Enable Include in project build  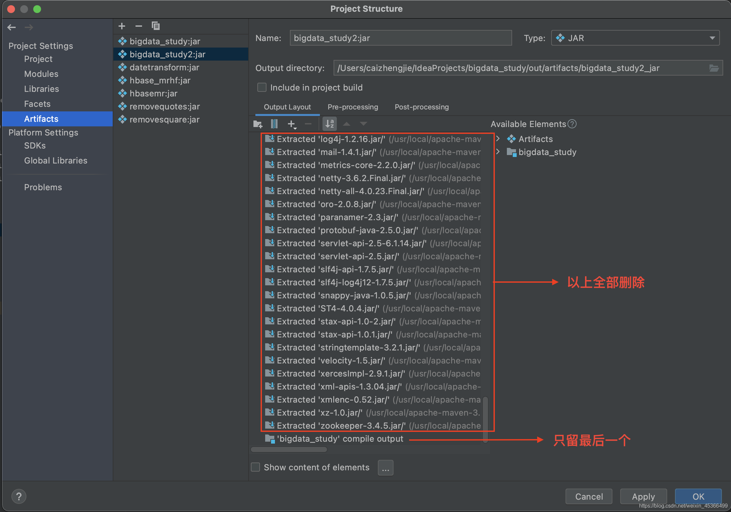pyautogui.click(x=262, y=88)
